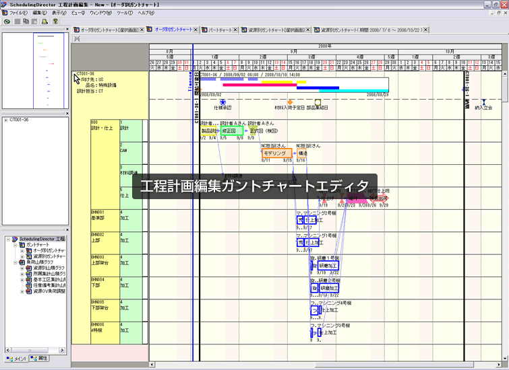
Task: Close the navigation tree panel with its x
Action: tap(67, 229)
